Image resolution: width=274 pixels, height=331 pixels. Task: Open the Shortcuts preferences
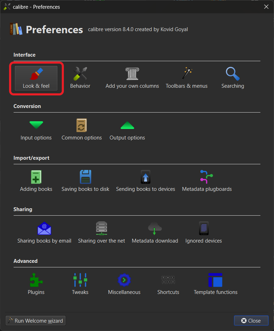pyautogui.click(x=168, y=285)
